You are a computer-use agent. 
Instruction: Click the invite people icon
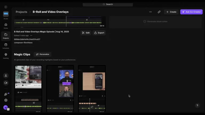click(6, 76)
